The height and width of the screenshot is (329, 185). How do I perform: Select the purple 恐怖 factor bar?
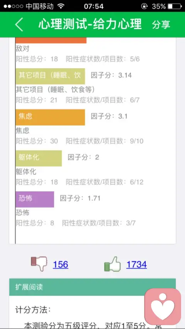pyautogui.click(x=35, y=199)
